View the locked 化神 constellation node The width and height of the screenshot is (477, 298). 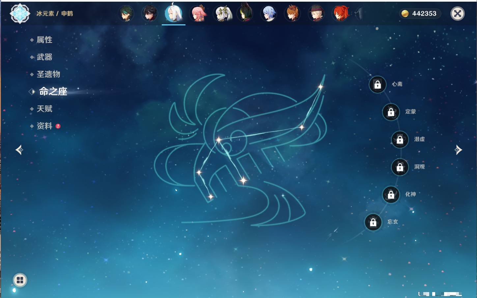(x=391, y=195)
